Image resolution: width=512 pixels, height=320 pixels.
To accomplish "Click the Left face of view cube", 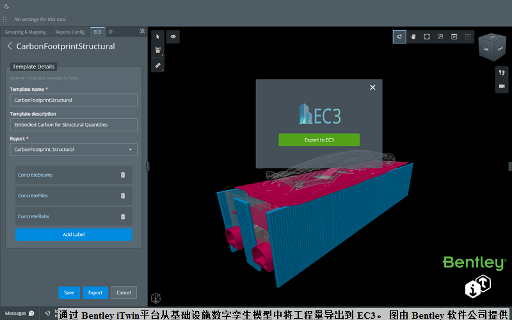I will pyautogui.click(x=486, y=50).
